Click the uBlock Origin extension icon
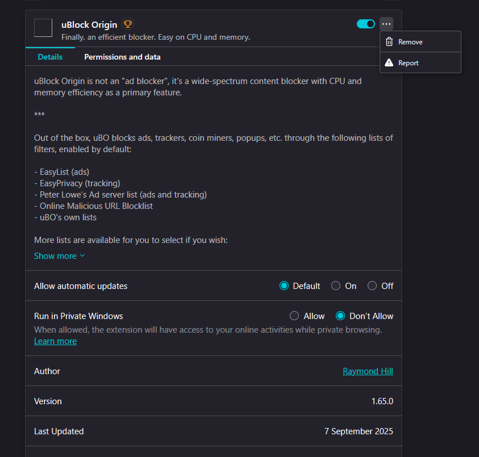This screenshot has height=457, width=479. (x=43, y=28)
